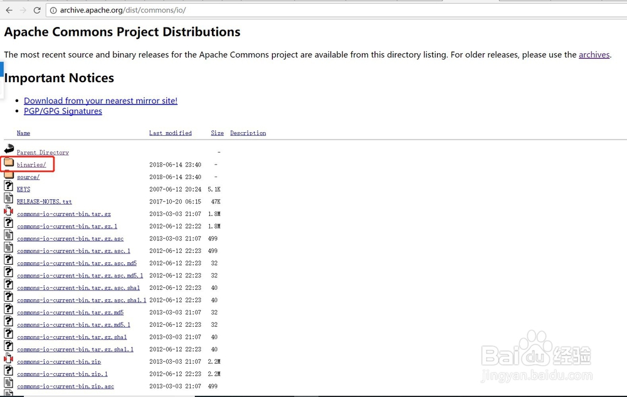The width and height of the screenshot is (627, 397).
Task: Download commons-io-current-bin.tar.gz
Action: [x=64, y=214]
